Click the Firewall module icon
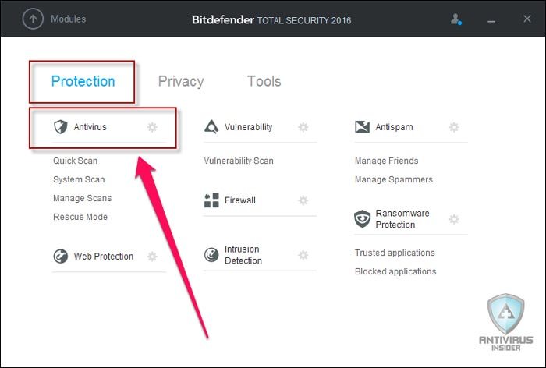 coord(211,200)
